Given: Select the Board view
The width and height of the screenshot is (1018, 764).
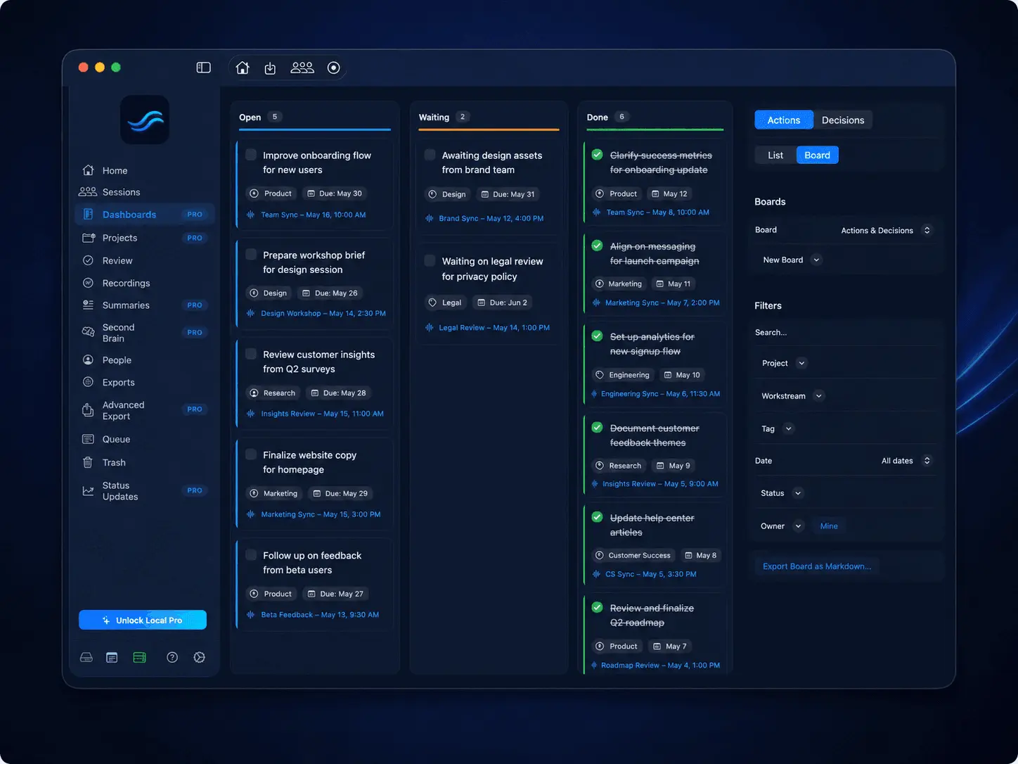Looking at the screenshot, I should (x=817, y=155).
